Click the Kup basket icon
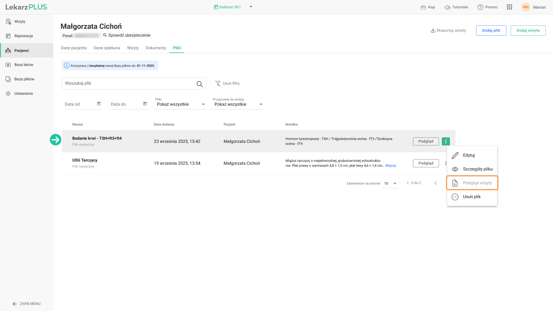 pyautogui.click(x=423, y=7)
